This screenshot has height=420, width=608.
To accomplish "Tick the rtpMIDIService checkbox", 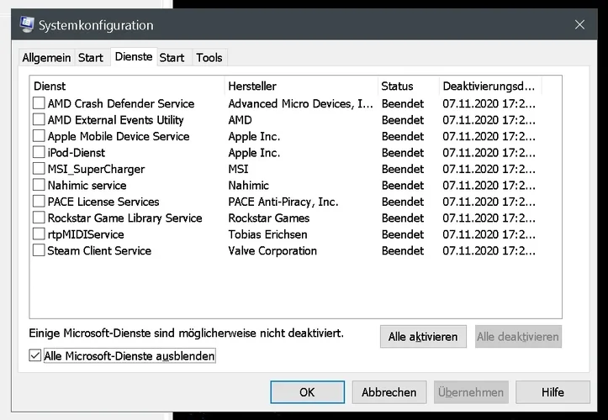I will pos(39,234).
